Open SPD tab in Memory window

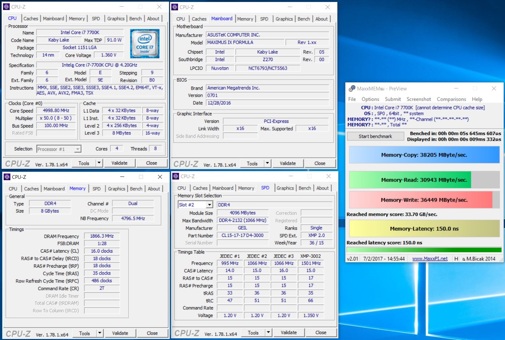coord(97,189)
